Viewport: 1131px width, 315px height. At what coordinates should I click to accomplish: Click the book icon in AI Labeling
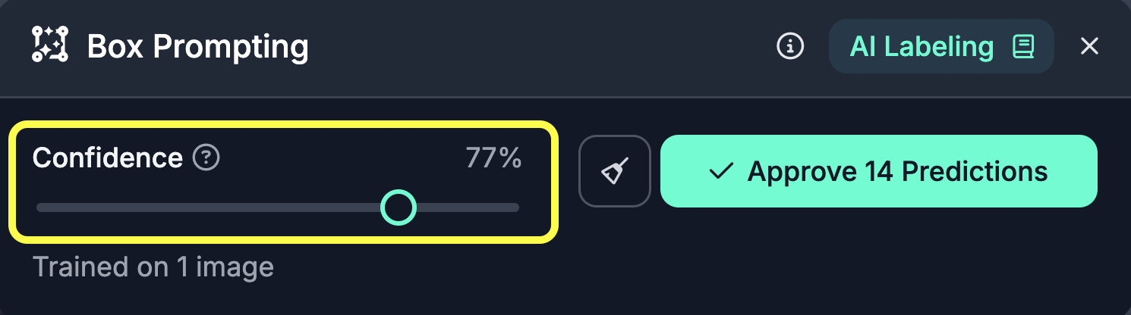(1023, 47)
